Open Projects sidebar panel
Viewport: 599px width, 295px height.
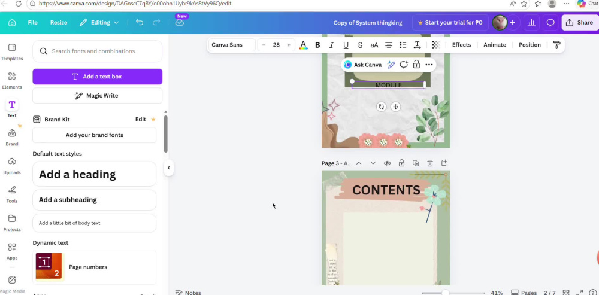click(12, 223)
